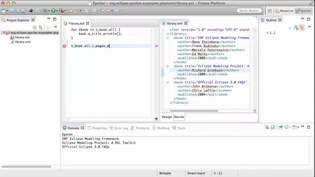Image resolution: width=315 pixels, height=177 pixels.
Task: Open the External Tools dropdown arrow
Action: [65, 11]
